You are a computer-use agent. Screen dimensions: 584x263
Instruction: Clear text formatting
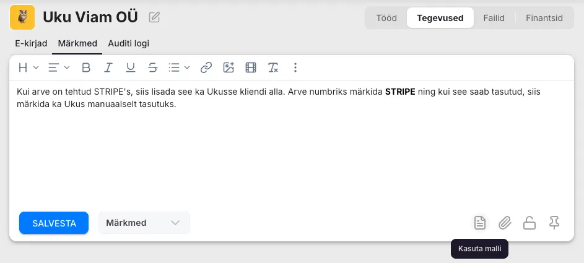pos(273,67)
